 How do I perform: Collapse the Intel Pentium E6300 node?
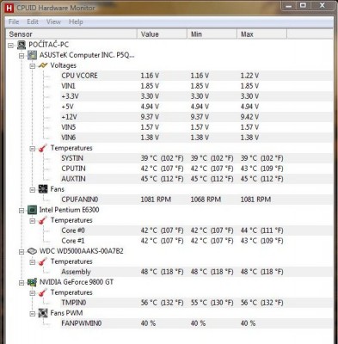22,211
